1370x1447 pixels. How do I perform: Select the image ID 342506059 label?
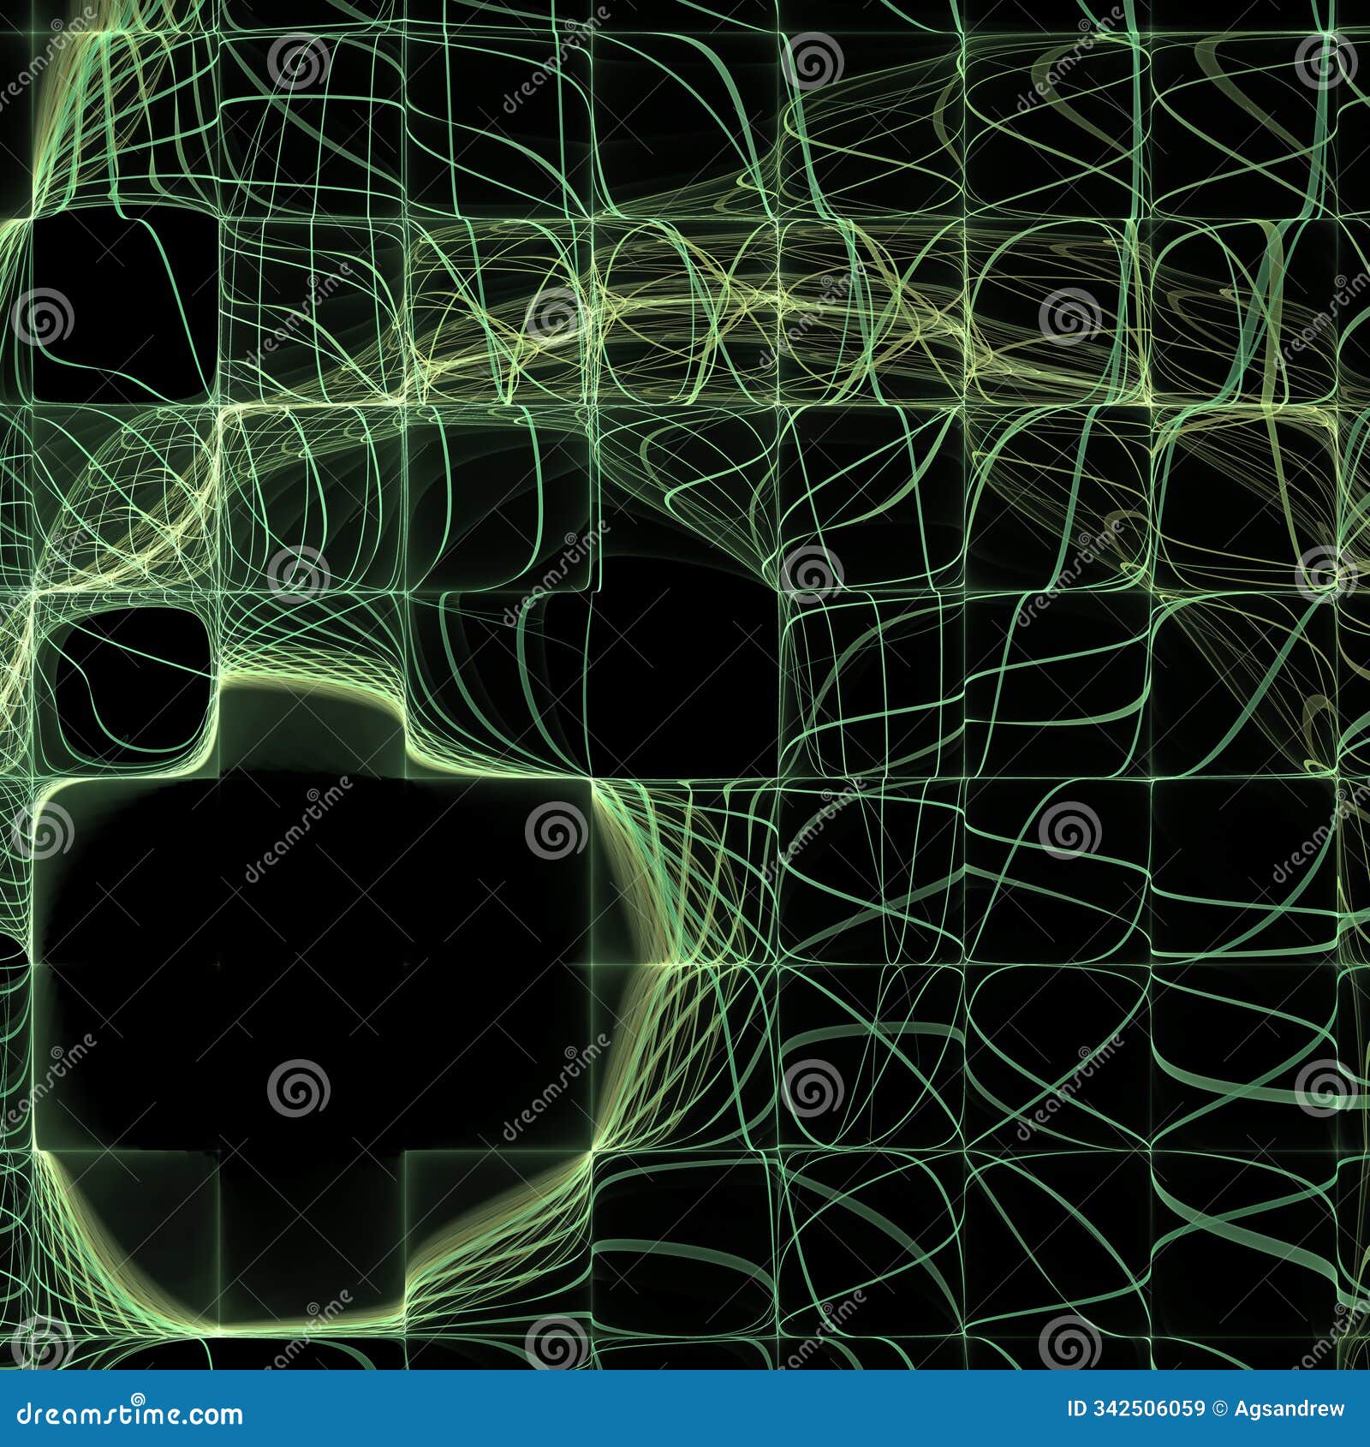coord(1135,1408)
